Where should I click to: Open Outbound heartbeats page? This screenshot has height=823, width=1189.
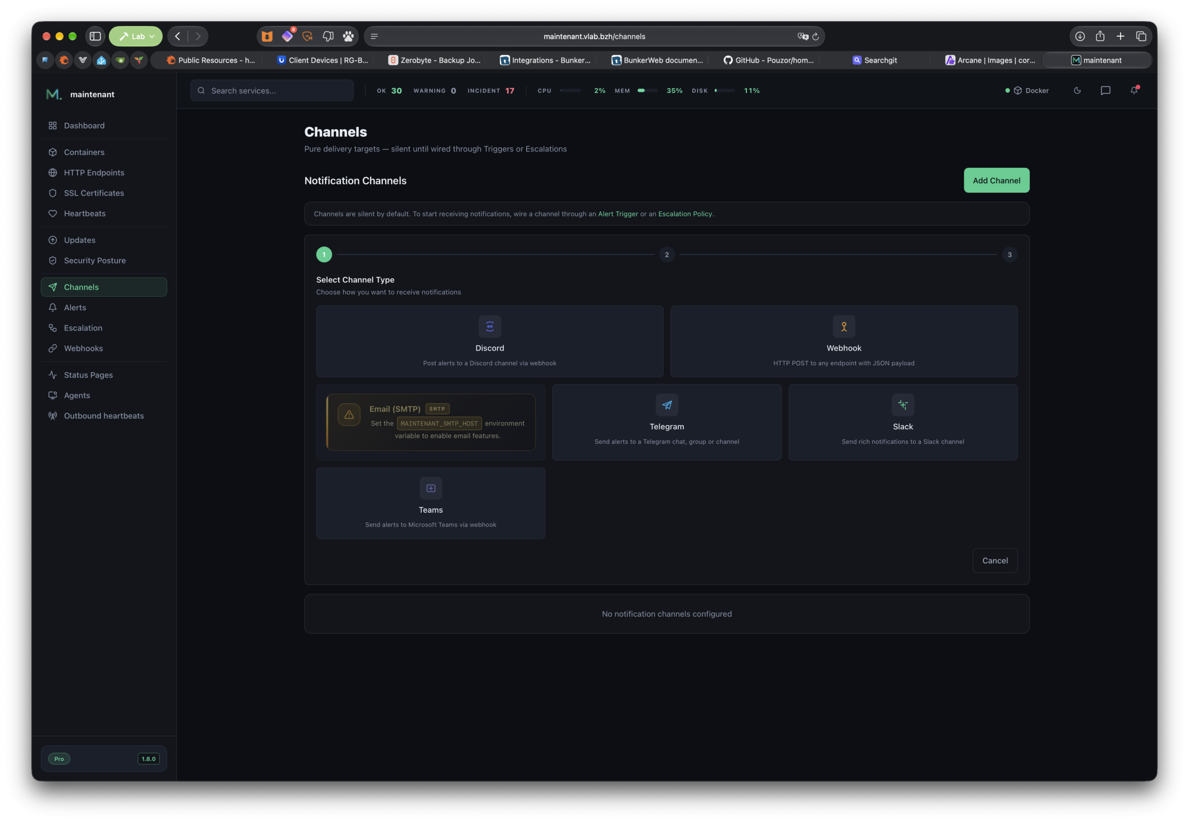[104, 416]
